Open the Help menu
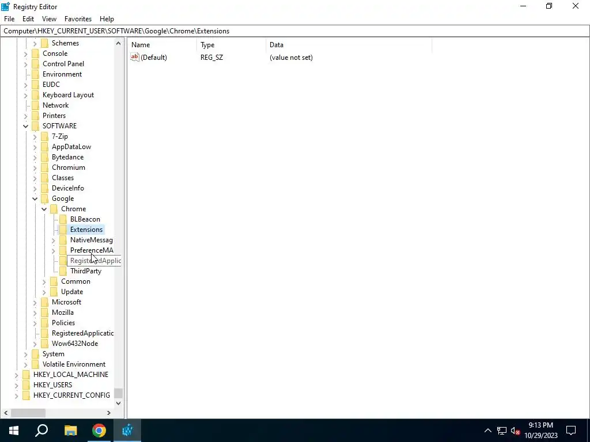This screenshot has width=590, height=442. pos(107,19)
